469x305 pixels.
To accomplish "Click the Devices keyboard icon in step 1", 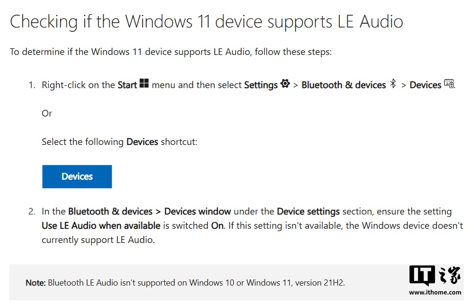I will pos(449,84).
